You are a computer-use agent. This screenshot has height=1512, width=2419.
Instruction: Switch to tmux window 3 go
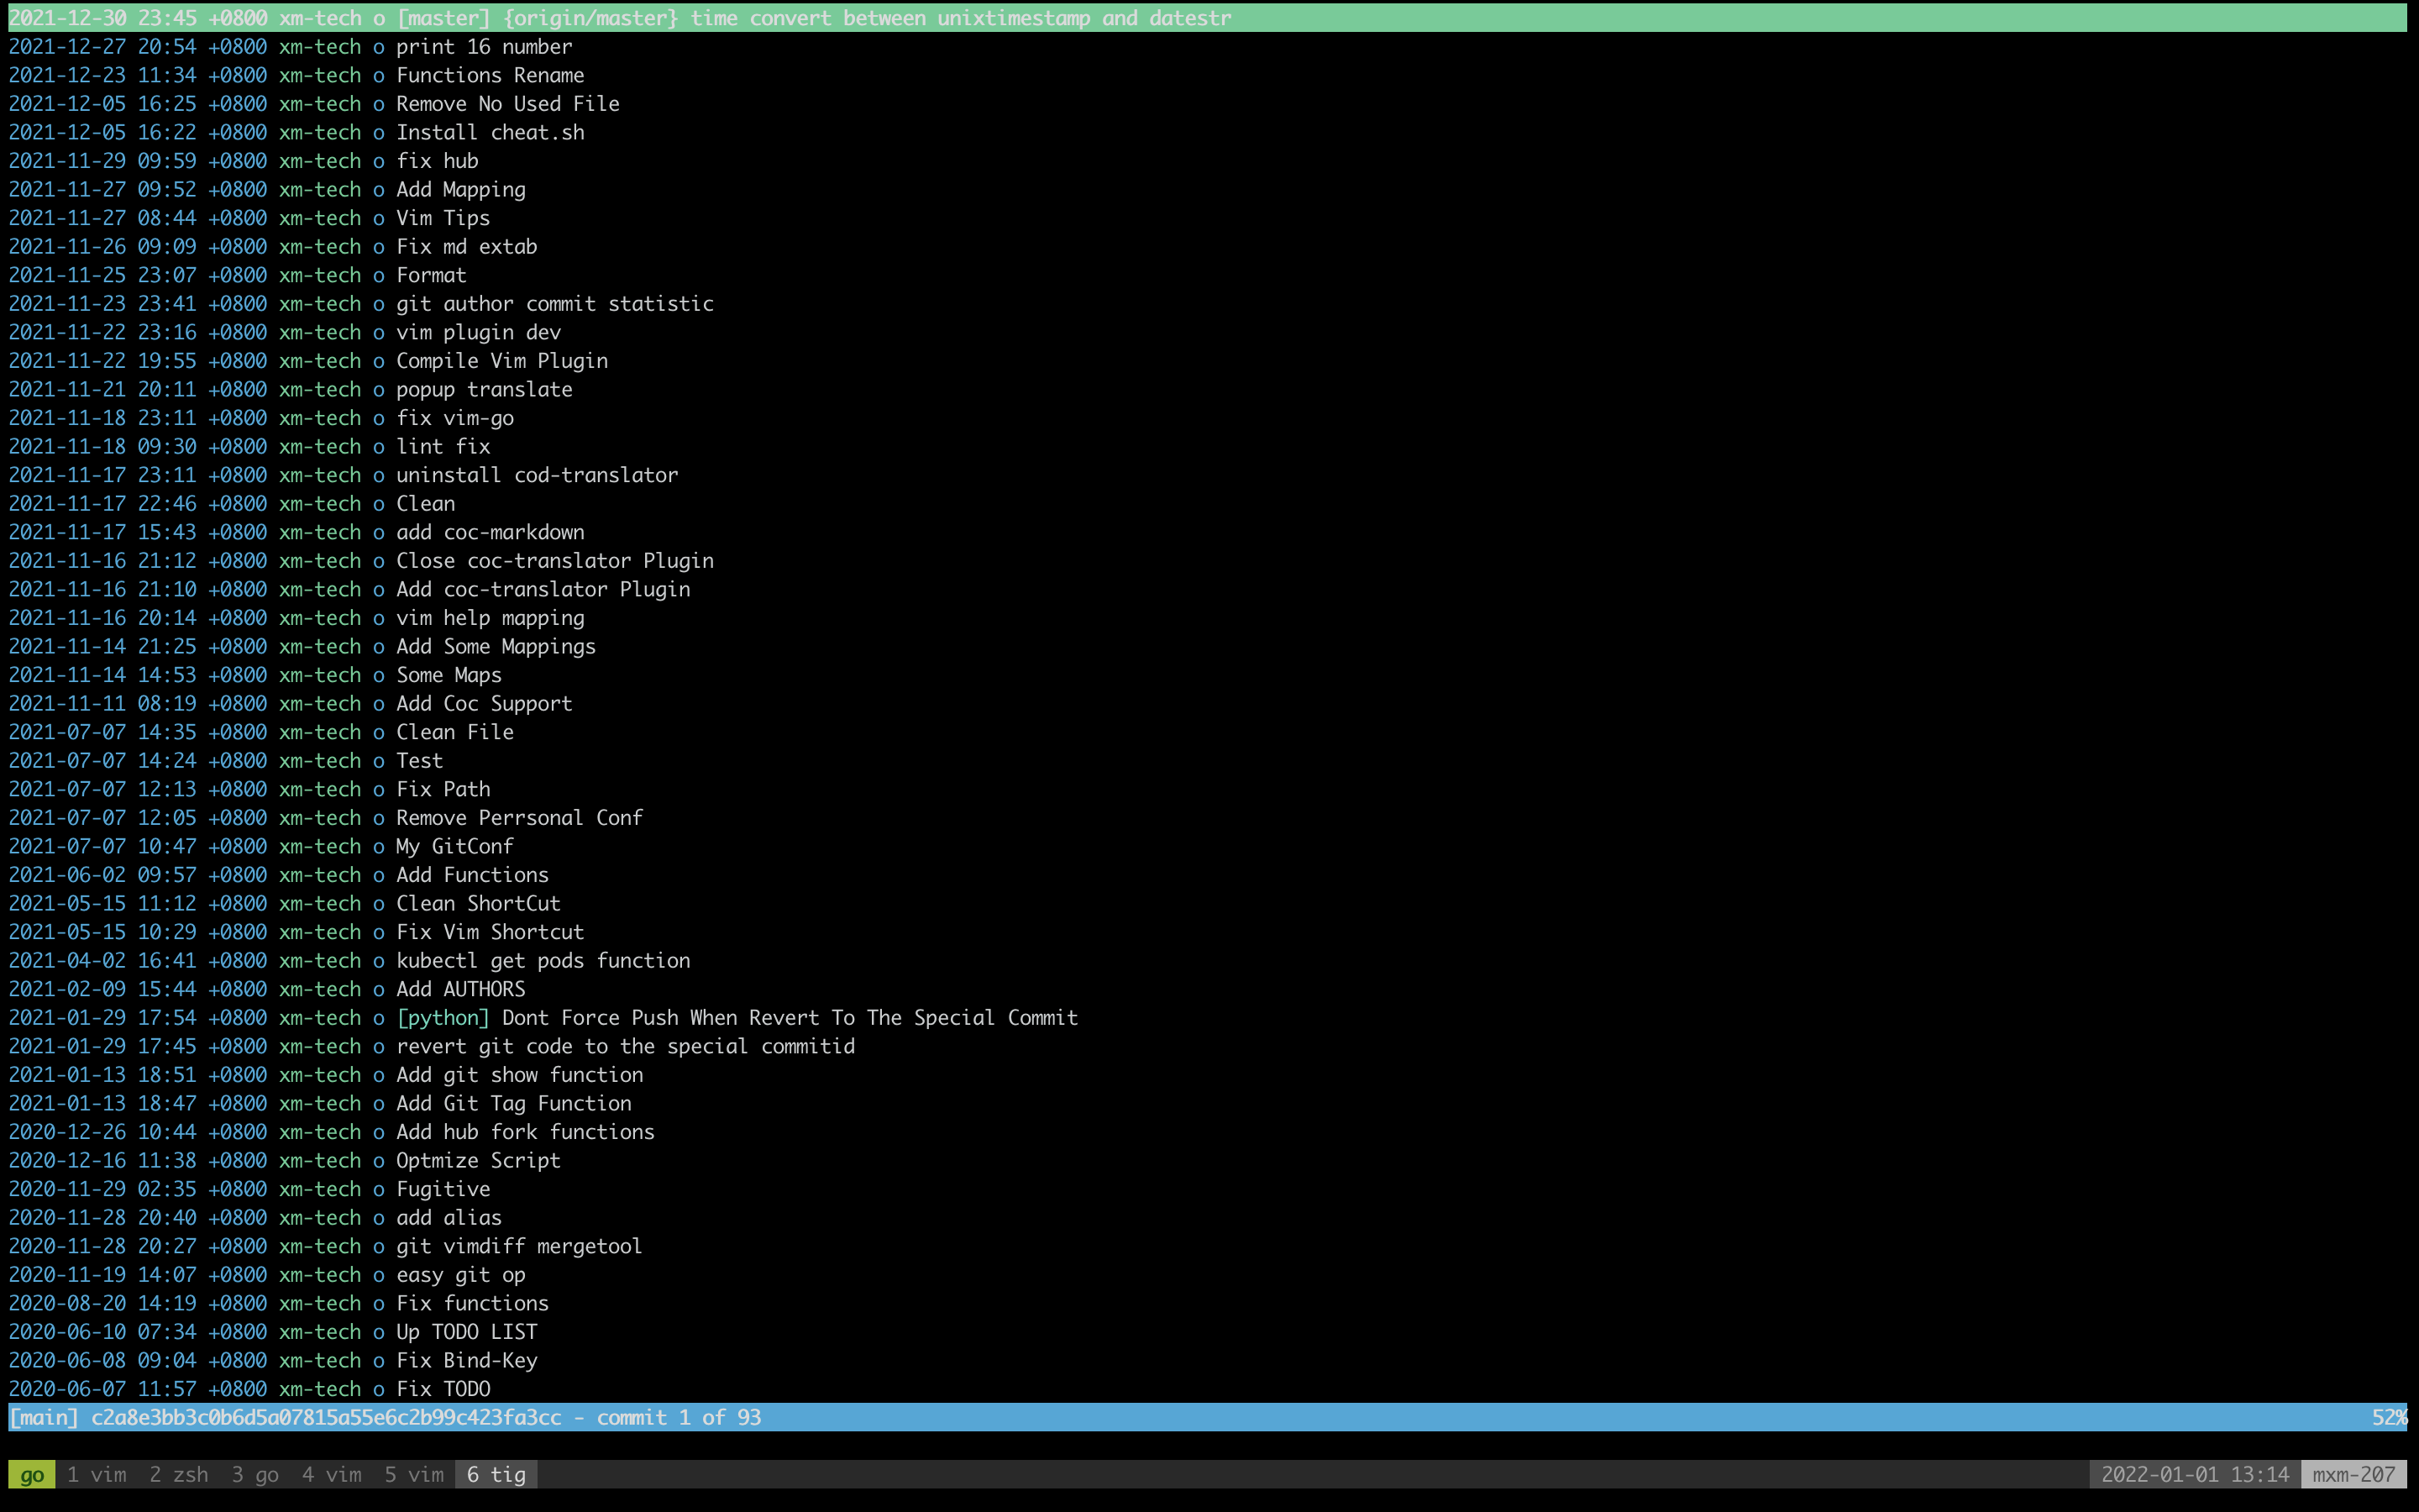pos(254,1475)
